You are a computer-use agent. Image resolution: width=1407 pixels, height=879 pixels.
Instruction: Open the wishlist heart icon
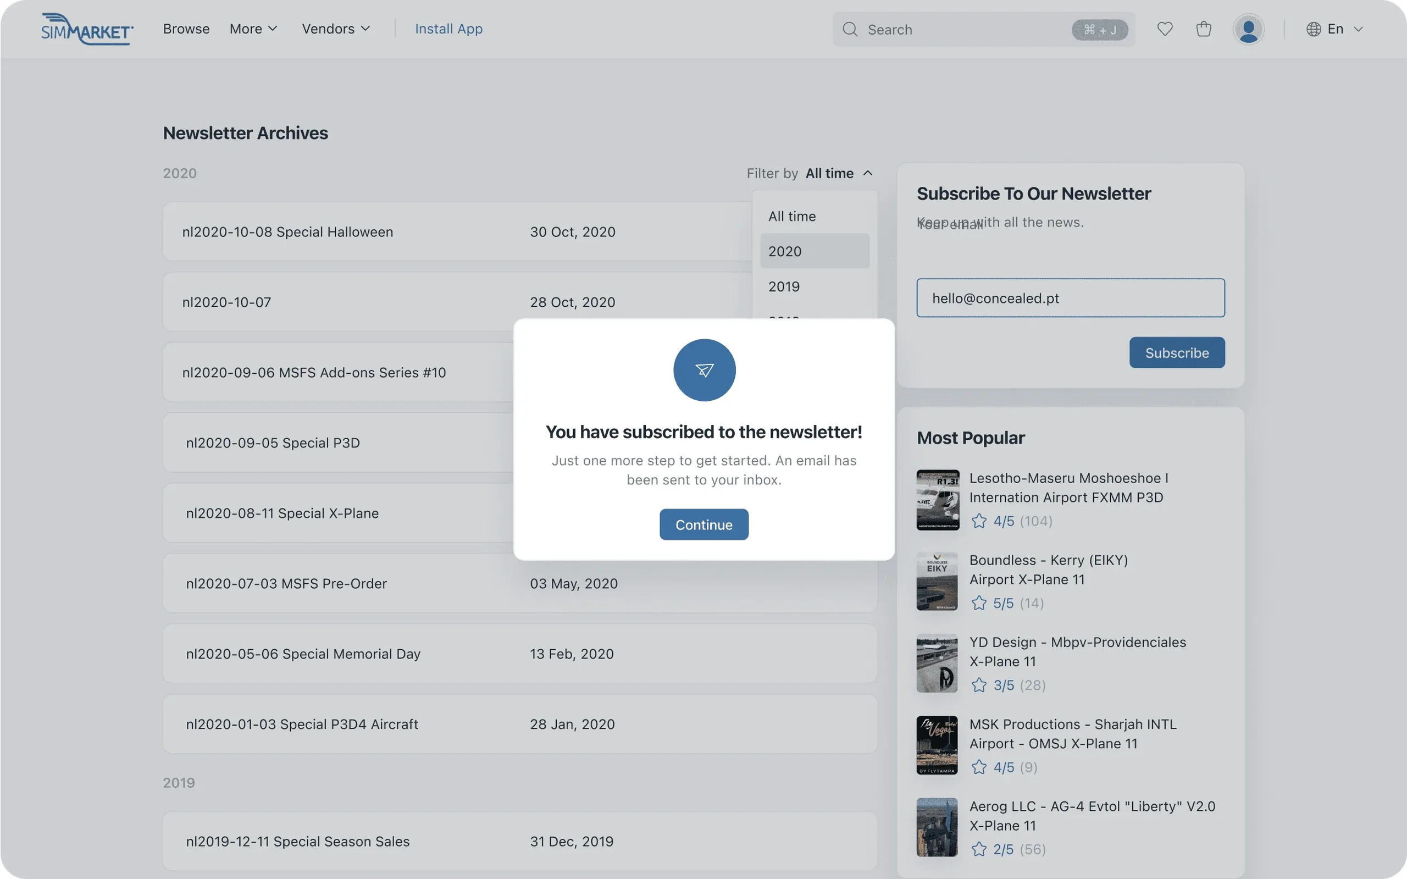pos(1165,29)
